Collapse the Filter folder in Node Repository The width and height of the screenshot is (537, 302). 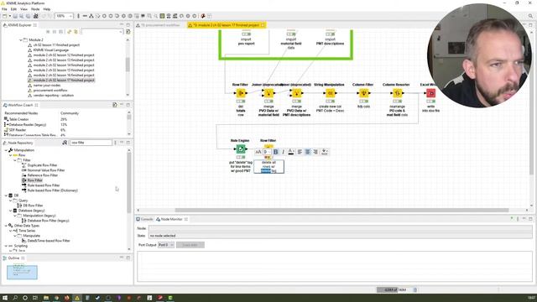pyautogui.click(x=15, y=160)
